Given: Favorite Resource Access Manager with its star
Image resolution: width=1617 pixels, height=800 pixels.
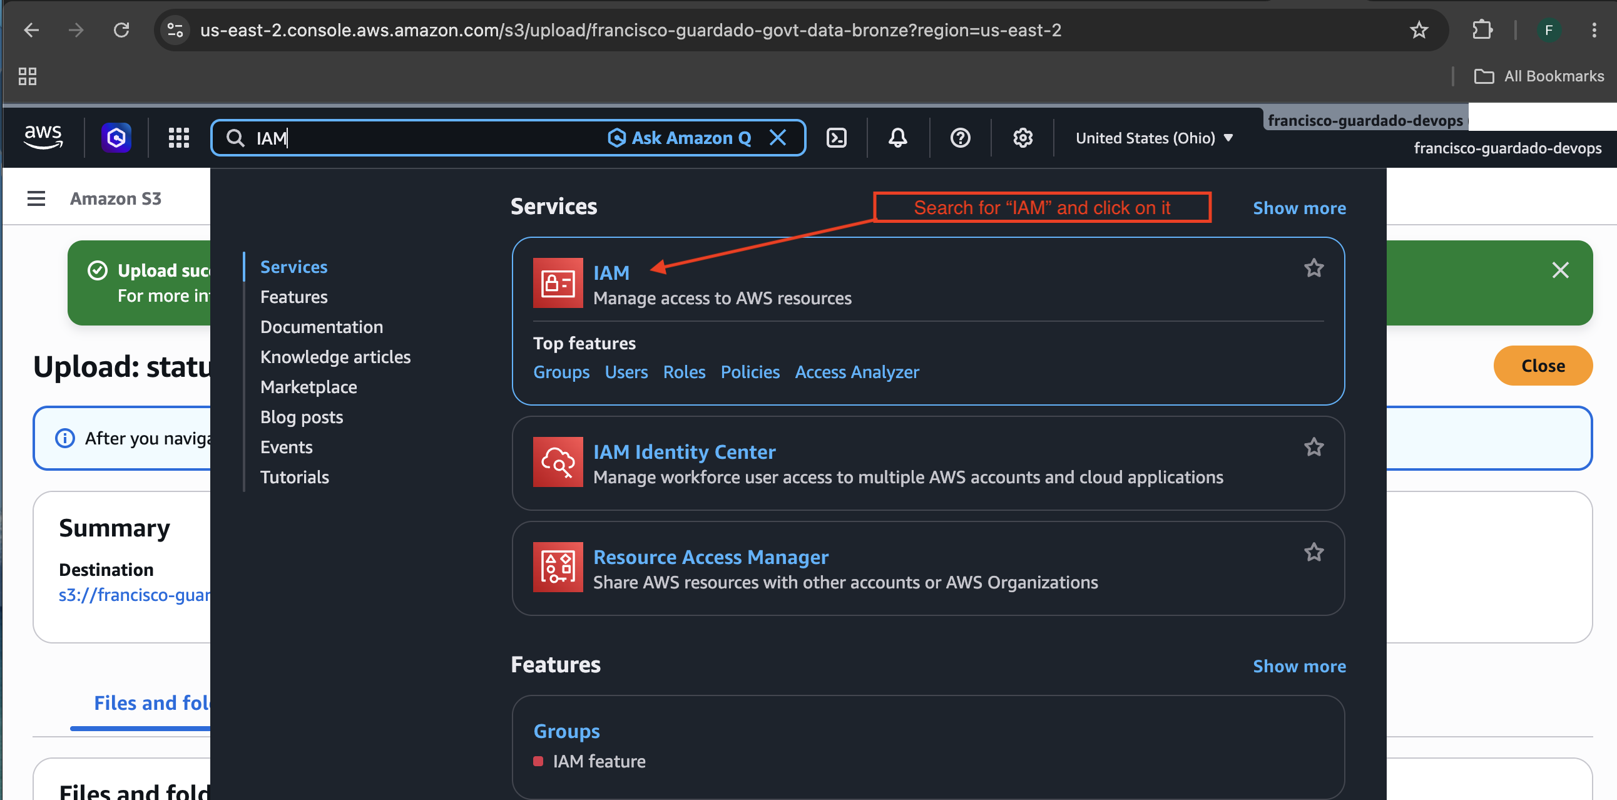Looking at the screenshot, I should [x=1313, y=553].
